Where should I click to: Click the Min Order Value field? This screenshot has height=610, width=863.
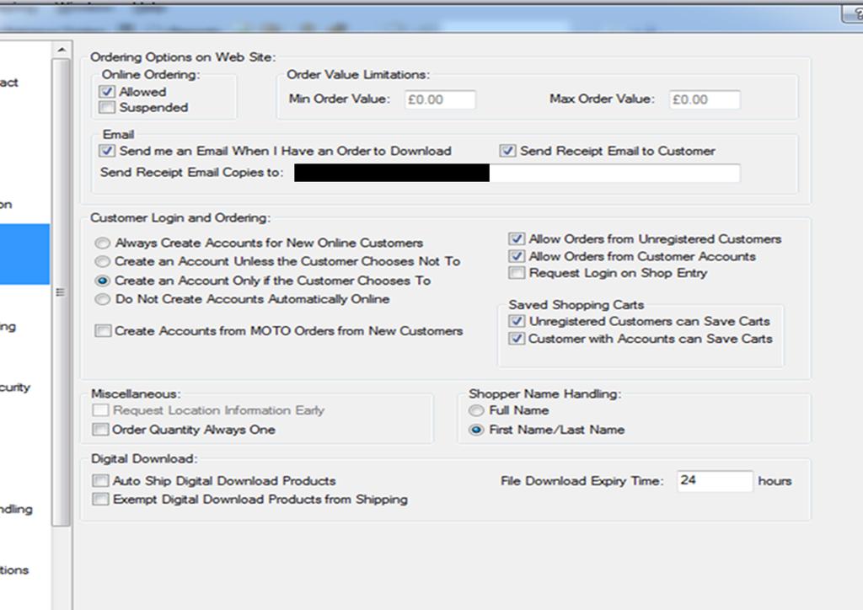439,99
